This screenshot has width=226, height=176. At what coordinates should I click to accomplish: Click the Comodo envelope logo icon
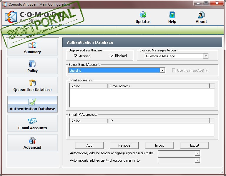11,17
